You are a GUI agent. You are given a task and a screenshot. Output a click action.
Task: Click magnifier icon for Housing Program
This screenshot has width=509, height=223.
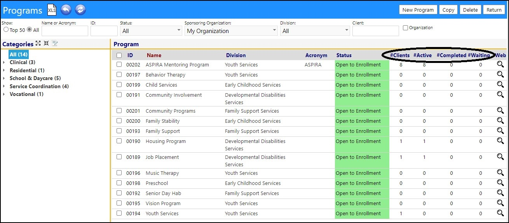tap(500, 141)
